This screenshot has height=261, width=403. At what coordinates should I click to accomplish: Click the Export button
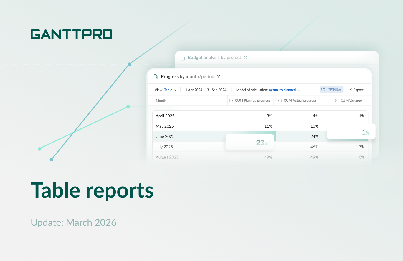[x=356, y=89]
